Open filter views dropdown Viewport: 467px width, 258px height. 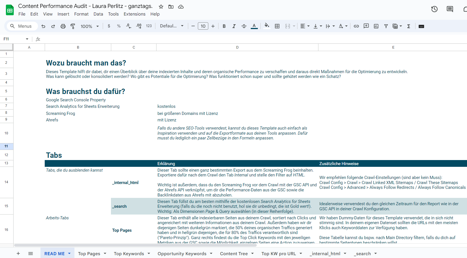pos(397,26)
